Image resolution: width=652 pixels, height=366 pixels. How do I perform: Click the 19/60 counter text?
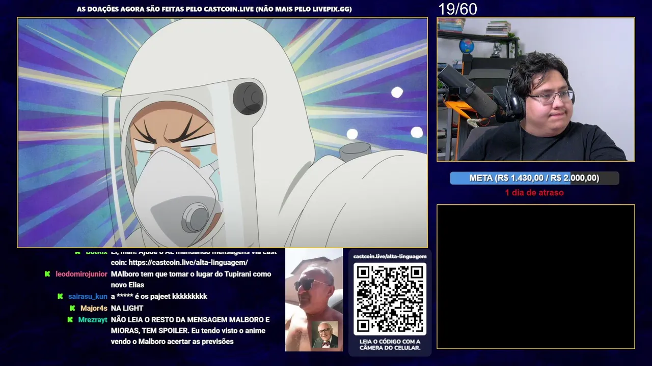(x=457, y=9)
